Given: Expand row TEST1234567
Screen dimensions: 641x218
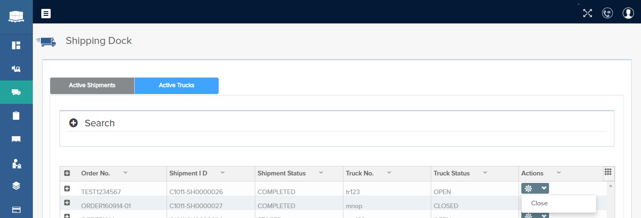Looking at the screenshot, I should 67,189.
